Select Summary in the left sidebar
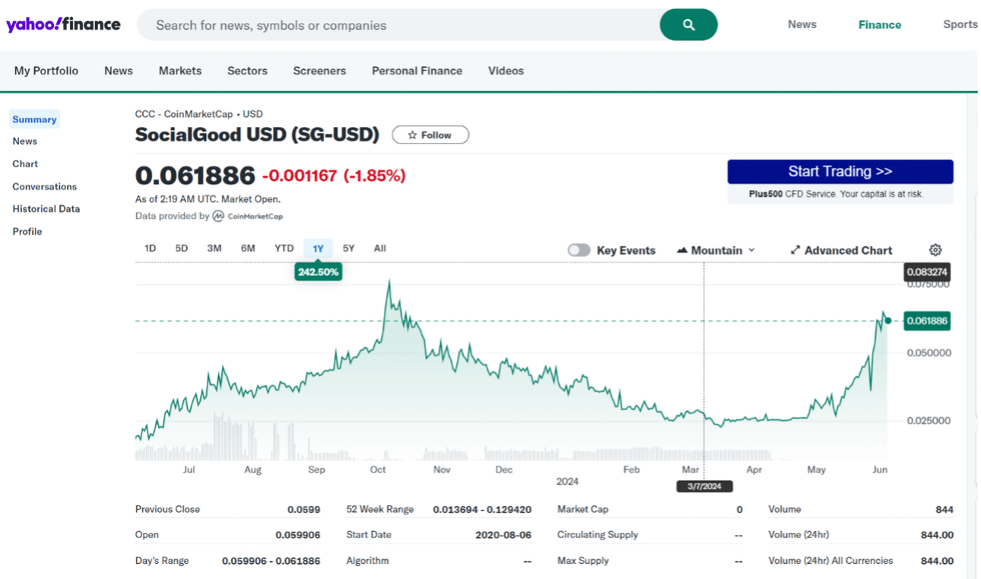This screenshot has width=981, height=579. point(34,119)
